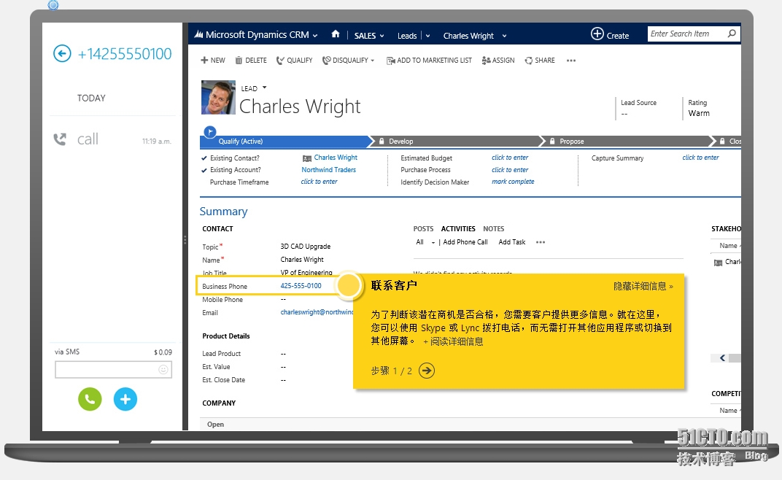Image resolution: width=782 pixels, height=480 pixels.
Task: Click DISQUALIFY command
Action: [347, 61]
